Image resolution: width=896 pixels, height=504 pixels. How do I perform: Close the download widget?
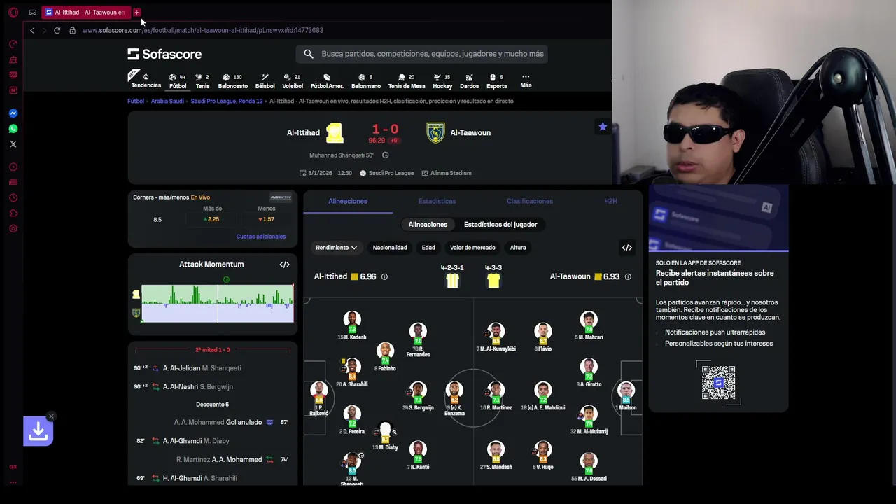[x=51, y=416]
